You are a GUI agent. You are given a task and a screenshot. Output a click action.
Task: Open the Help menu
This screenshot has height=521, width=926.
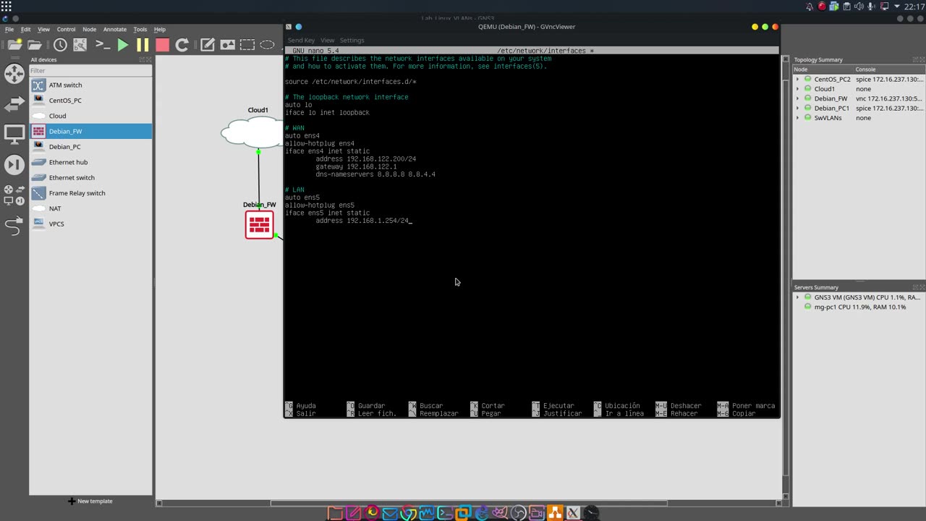(x=159, y=30)
